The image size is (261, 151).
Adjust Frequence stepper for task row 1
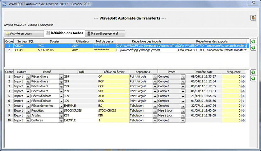click(x=243, y=76)
